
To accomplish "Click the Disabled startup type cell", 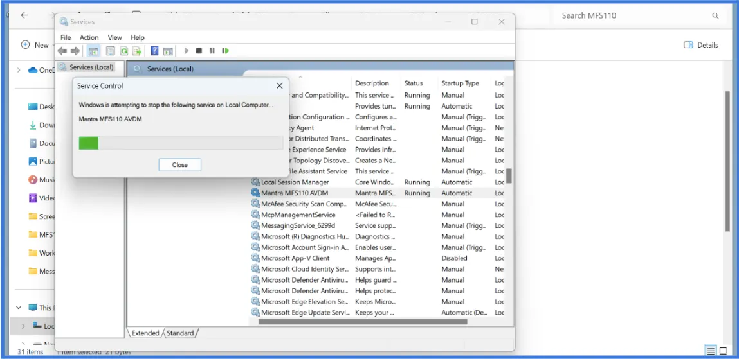I will [454, 258].
